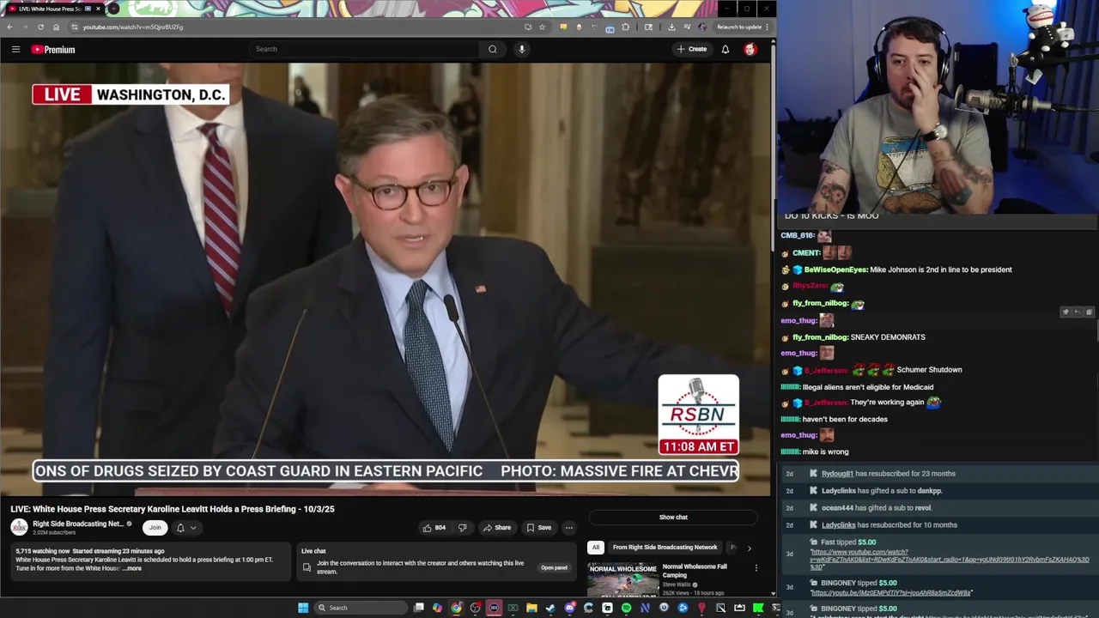Image resolution: width=1099 pixels, height=618 pixels.
Task: Show next related-video filter chips arrow
Action: (x=749, y=548)
